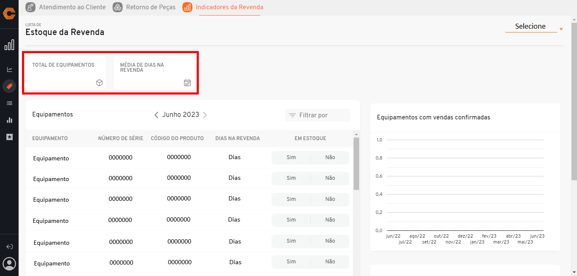Click the Equipamentos table heading
This screenshot has width=577, height=276.
pyautogui.click(x=52, y=114)
